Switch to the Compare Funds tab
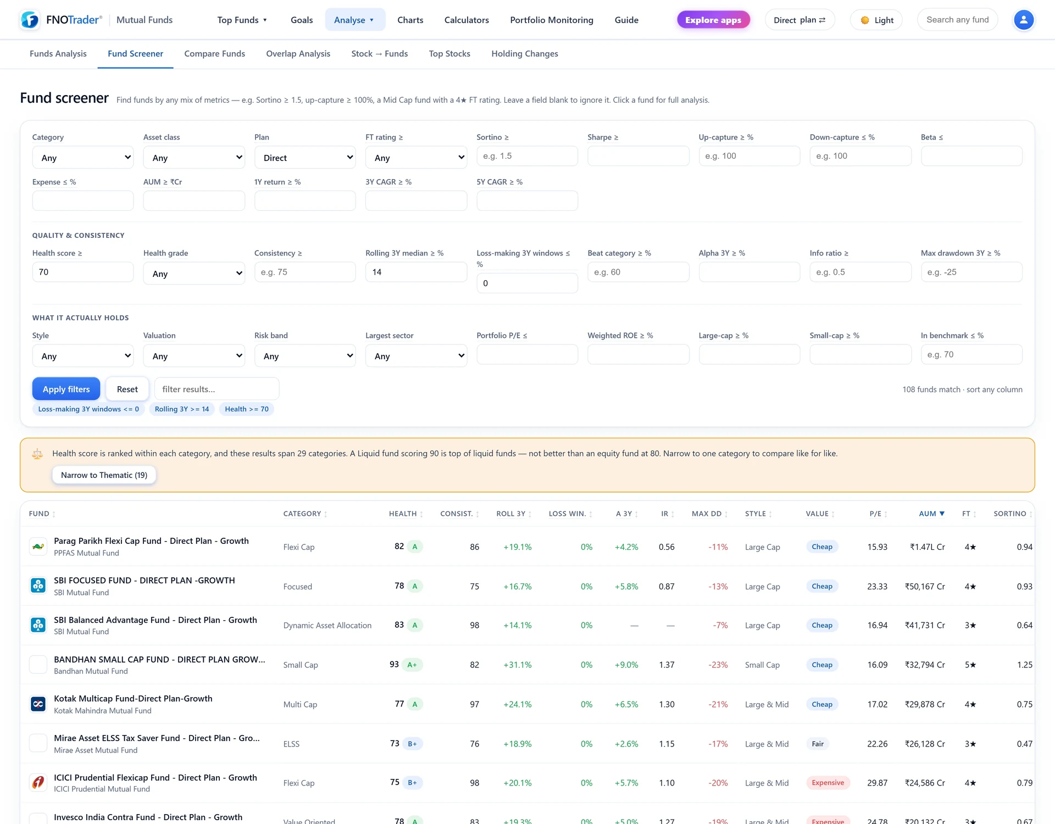The image size is (1055, 824). point(214,53)
